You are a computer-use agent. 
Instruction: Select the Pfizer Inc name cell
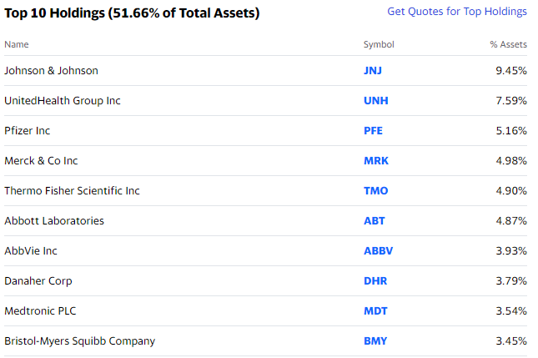(x=27, y=131)
